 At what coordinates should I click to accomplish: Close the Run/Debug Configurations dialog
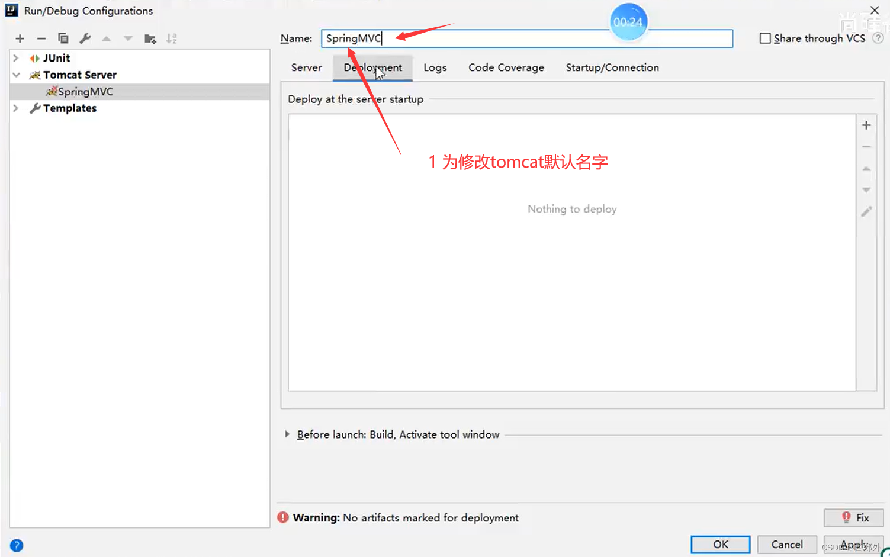tap(874, 10)
